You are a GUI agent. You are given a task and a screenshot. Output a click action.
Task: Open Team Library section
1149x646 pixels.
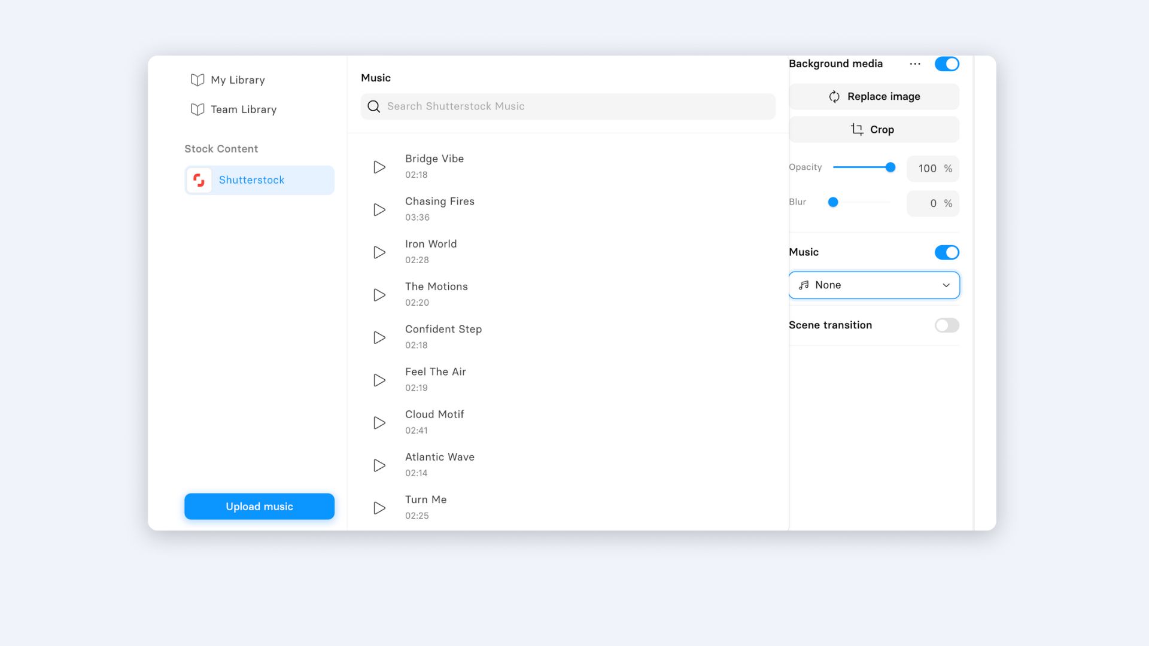click(x=243, y=109)
